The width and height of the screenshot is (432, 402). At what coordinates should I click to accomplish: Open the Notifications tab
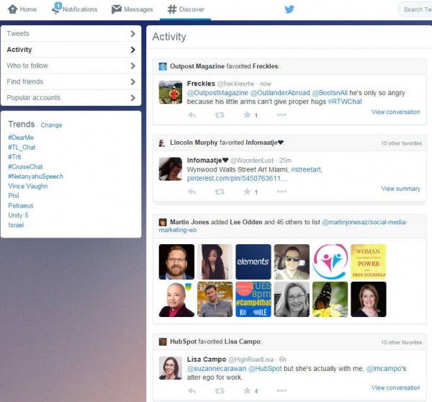tap(74, 9)
